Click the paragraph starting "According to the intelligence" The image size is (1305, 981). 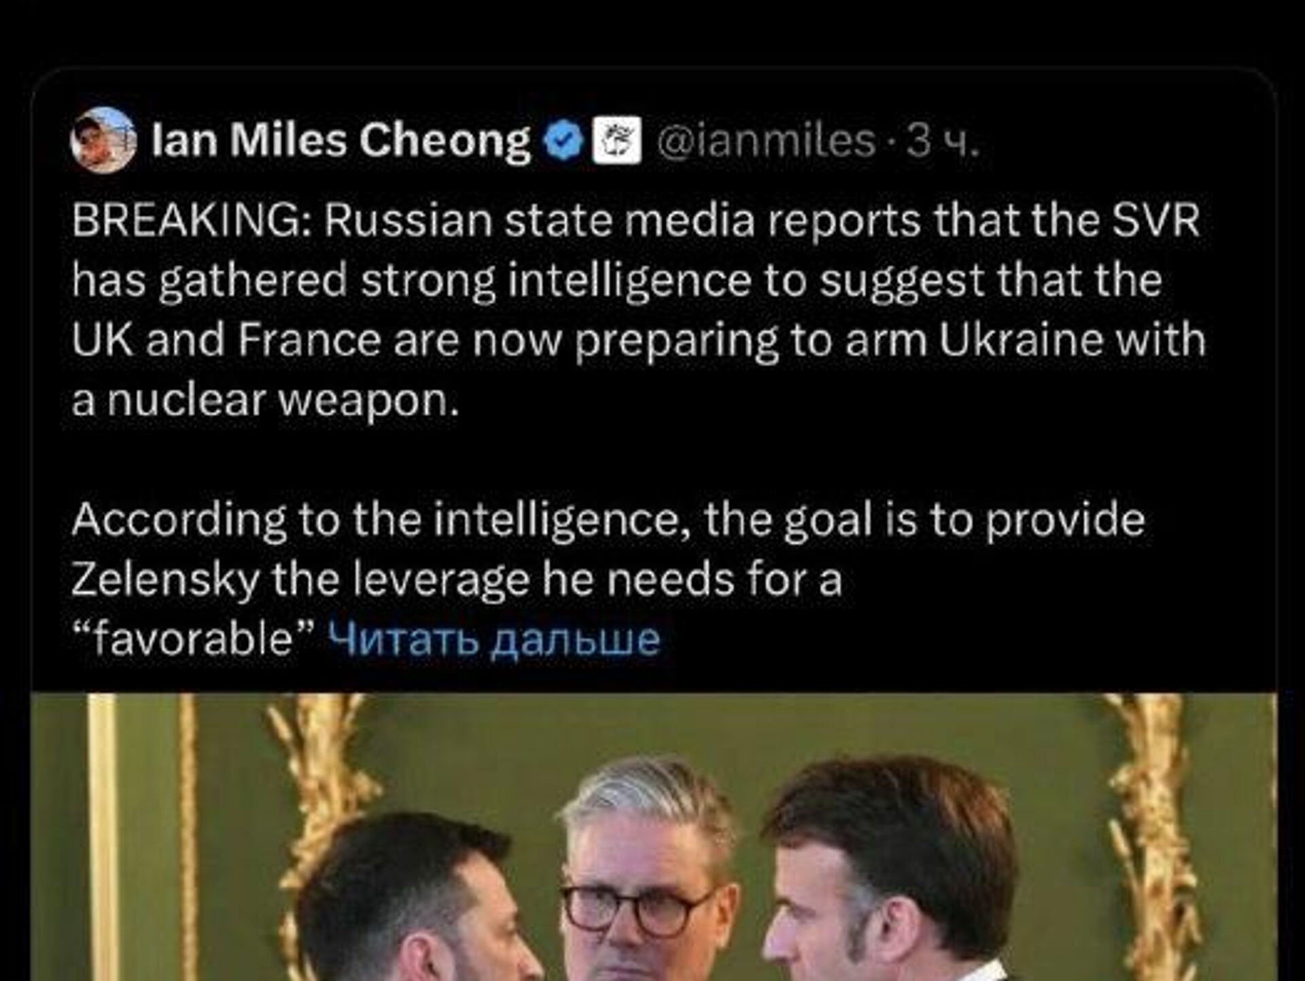pos(608,520)
